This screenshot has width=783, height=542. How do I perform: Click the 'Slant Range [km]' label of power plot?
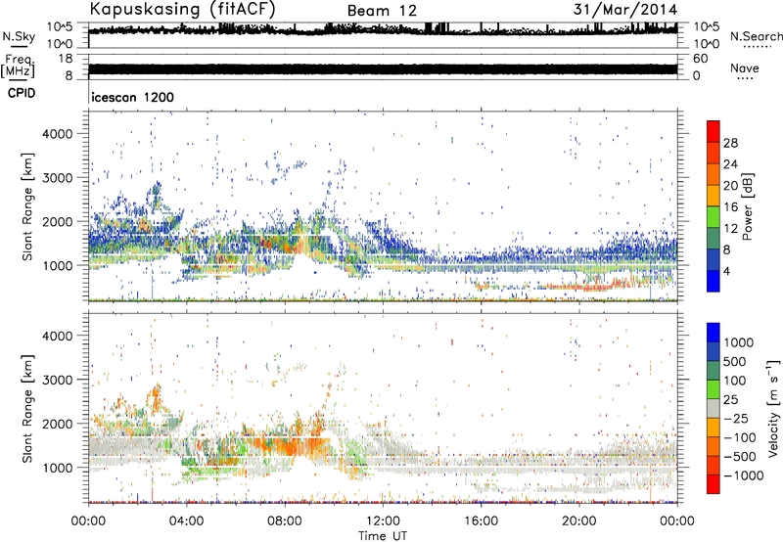click(x=27, y=206)
